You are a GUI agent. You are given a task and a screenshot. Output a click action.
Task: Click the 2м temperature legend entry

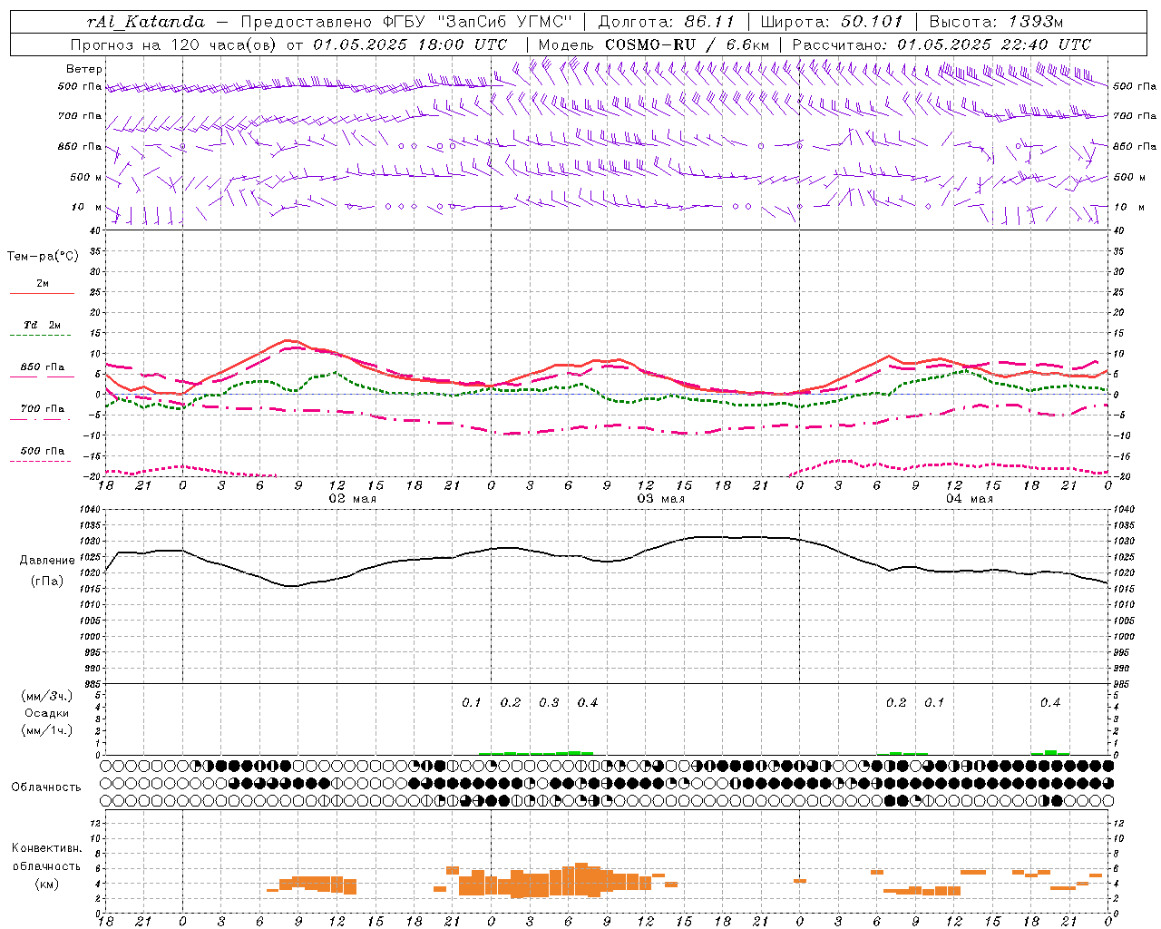click(43, 284)
